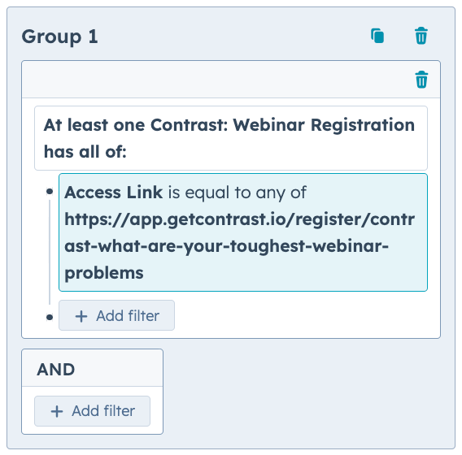Image resolution: width=462 pixels, height=455 pixels.
Task: Click the word 'problems' ending the URL
Action: 104,273
